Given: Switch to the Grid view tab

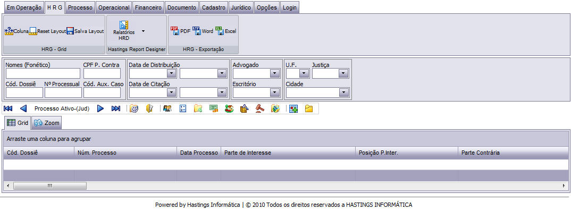Looking at the screenshot, I should 18,123.
